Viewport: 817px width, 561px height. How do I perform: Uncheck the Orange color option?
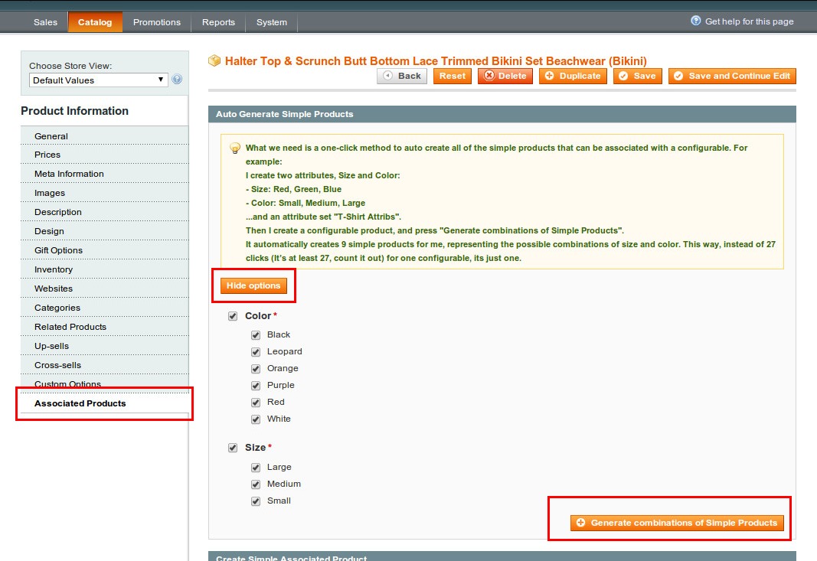[255, 369]
